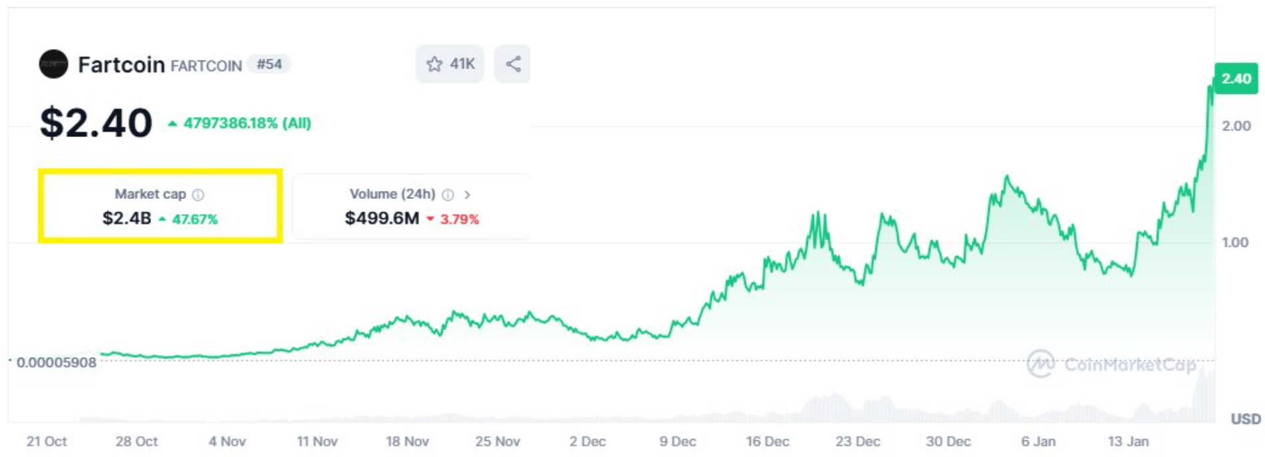Viewport: 1265px width, 457px height.
Task: Click the red down arrow beside 3.79%
Action: coord(430,219)
